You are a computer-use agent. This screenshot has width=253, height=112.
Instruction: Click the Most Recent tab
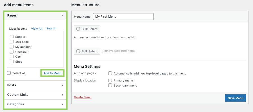(18, 29)
